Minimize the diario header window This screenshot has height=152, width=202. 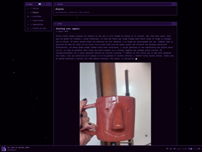tap(172, 4)
